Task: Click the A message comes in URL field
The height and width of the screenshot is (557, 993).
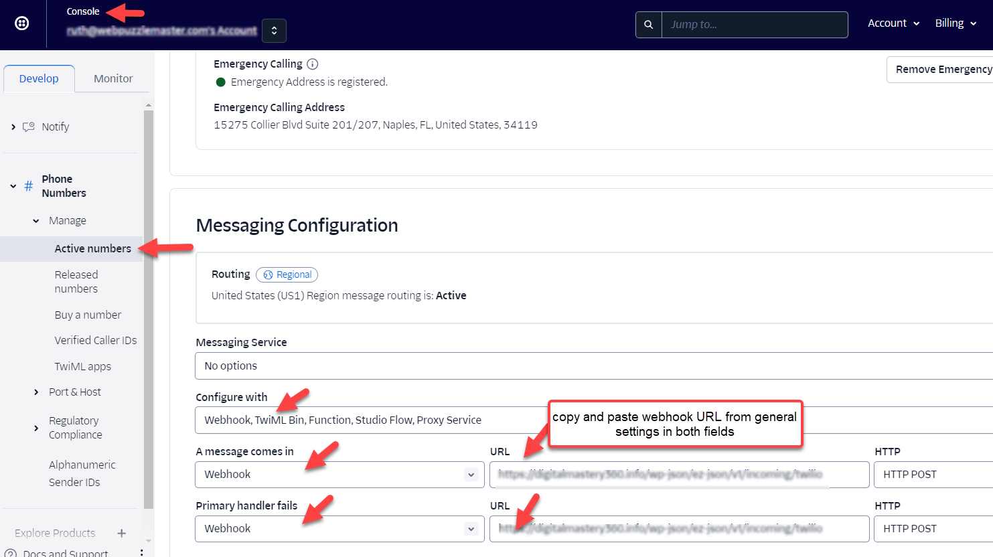Action: pos(679,474)
